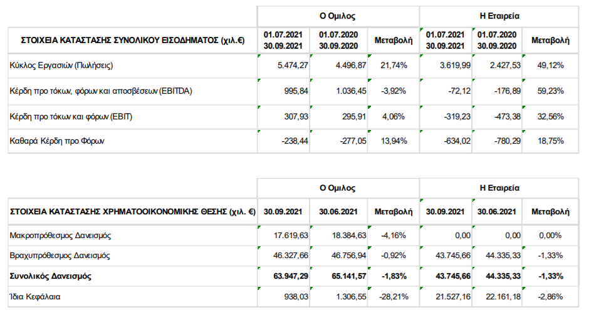This screenshot has width=589, height=320.
Task: Select the equity value '1.306,55'
Action: (351, 296)
